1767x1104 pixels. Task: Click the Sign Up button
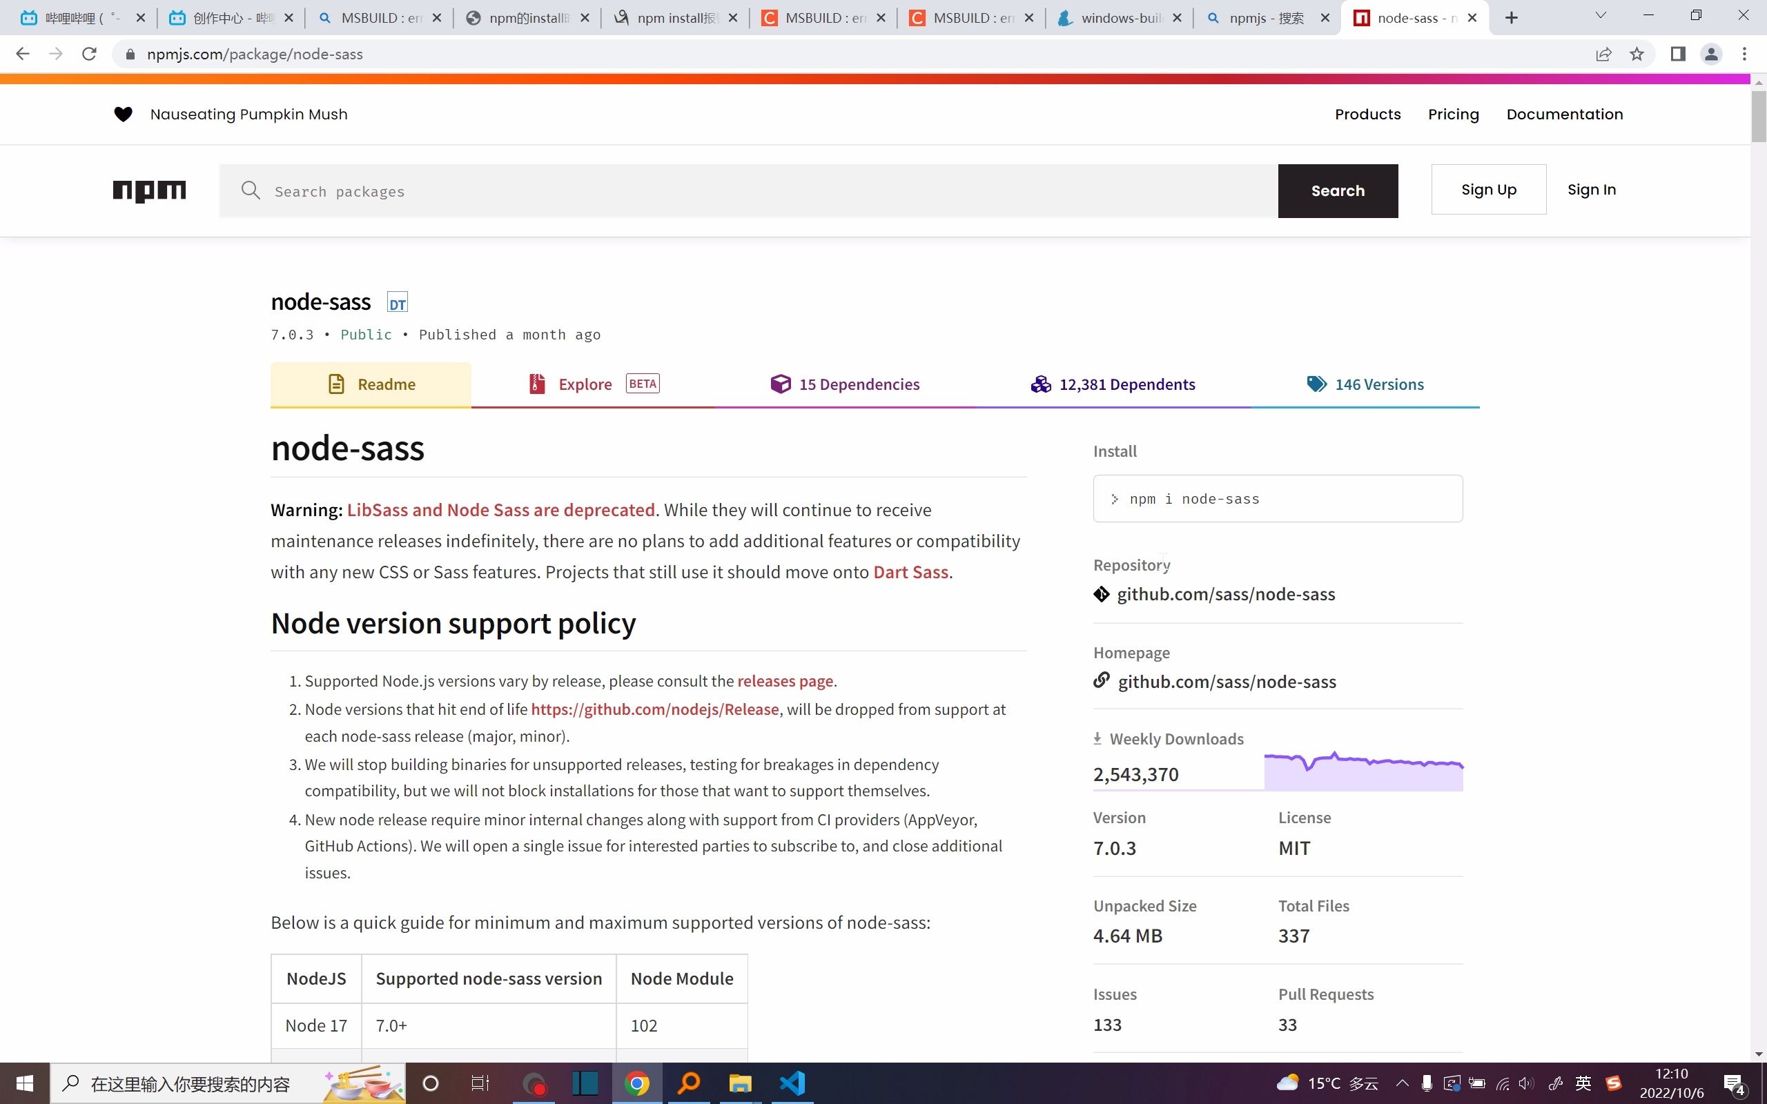click(1488, 190)
